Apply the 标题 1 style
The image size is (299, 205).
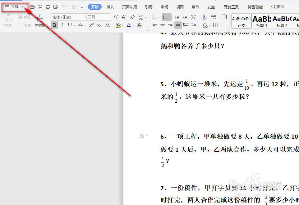click(262, 20)
